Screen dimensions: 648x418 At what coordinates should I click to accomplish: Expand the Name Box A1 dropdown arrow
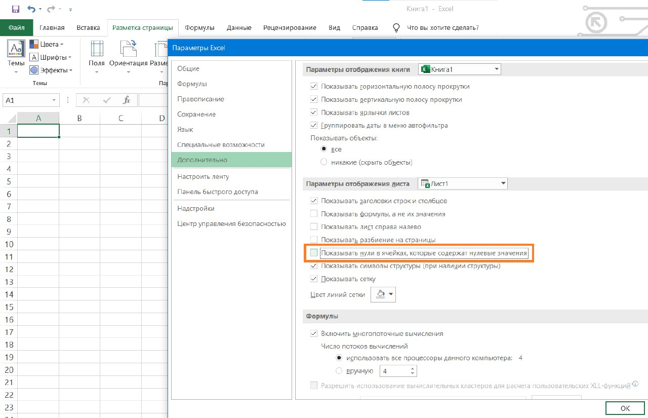click(x=54, y=100)
